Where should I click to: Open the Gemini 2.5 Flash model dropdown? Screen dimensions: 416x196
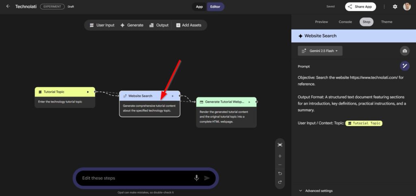pos(320,51)
